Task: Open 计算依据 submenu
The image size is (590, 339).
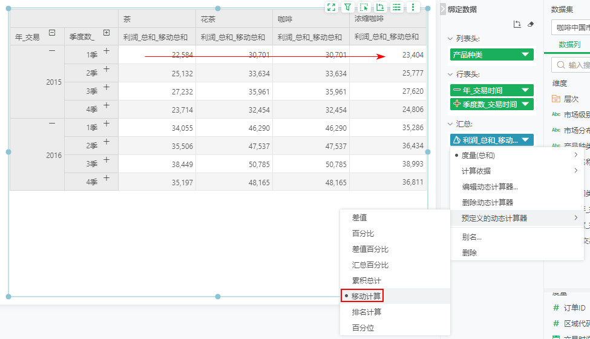Action: (x=517, y=171)
